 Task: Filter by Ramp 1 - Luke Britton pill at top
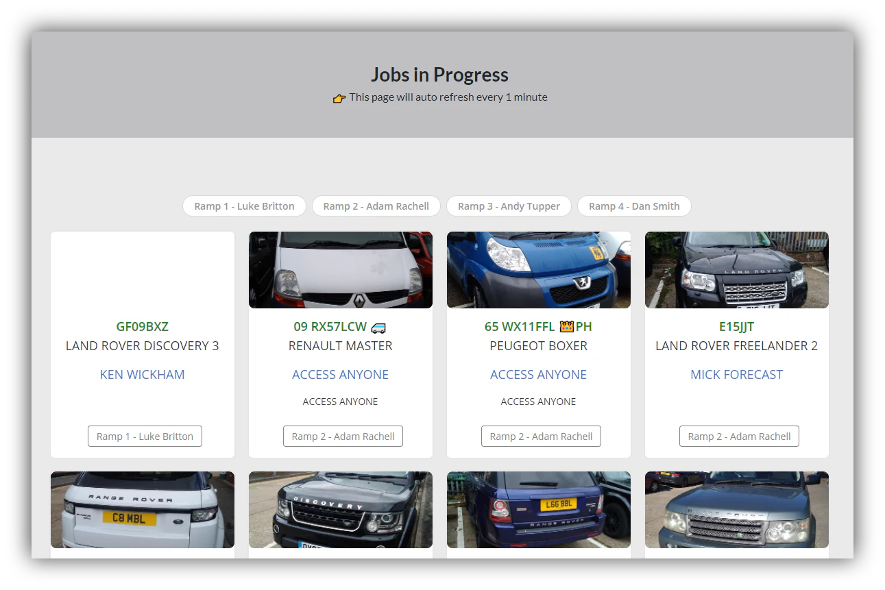click(244, 206)
